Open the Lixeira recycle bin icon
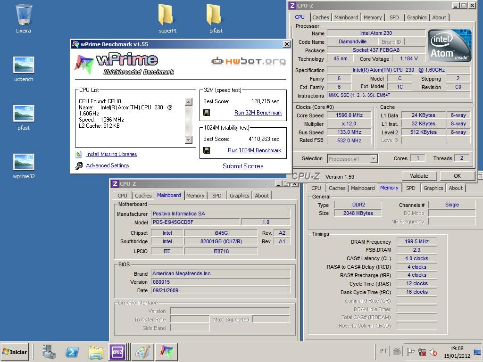Screen dimensions: 483x362 coord(24,15)
